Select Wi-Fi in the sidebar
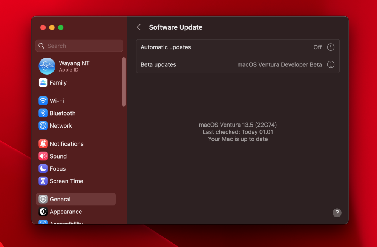This screenshot has width=377, height=247. 76,101
